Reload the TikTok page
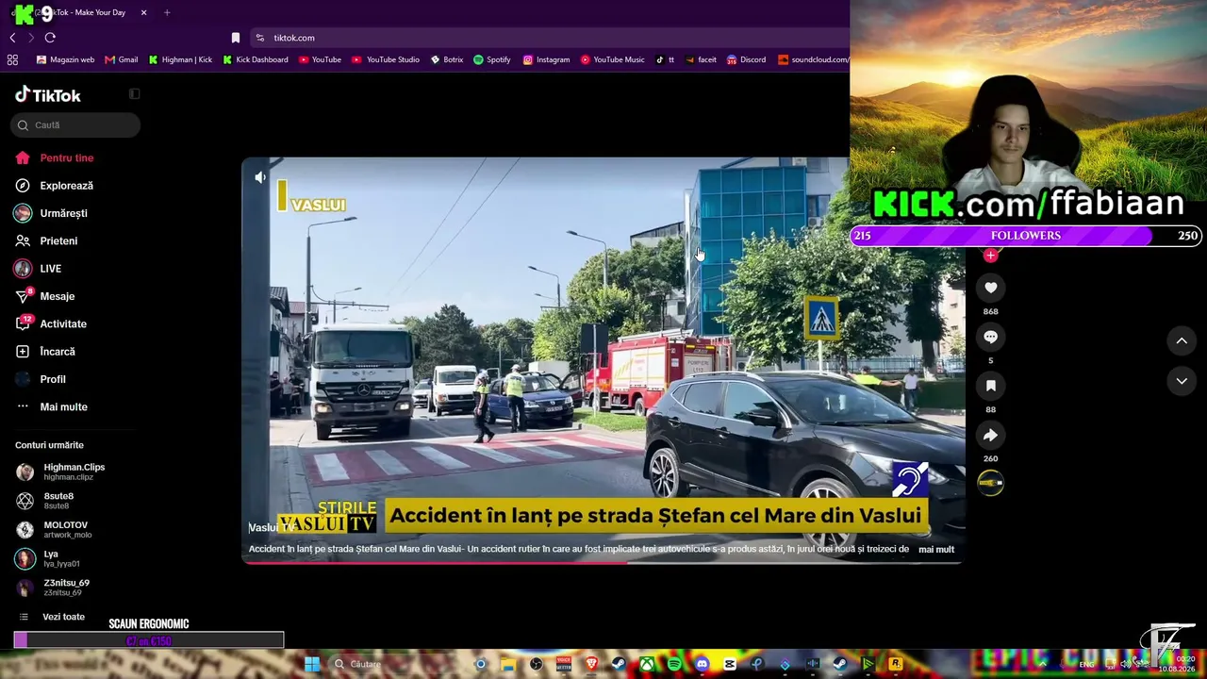This screenshot has width=1207, height=679. tap(50, 38)
